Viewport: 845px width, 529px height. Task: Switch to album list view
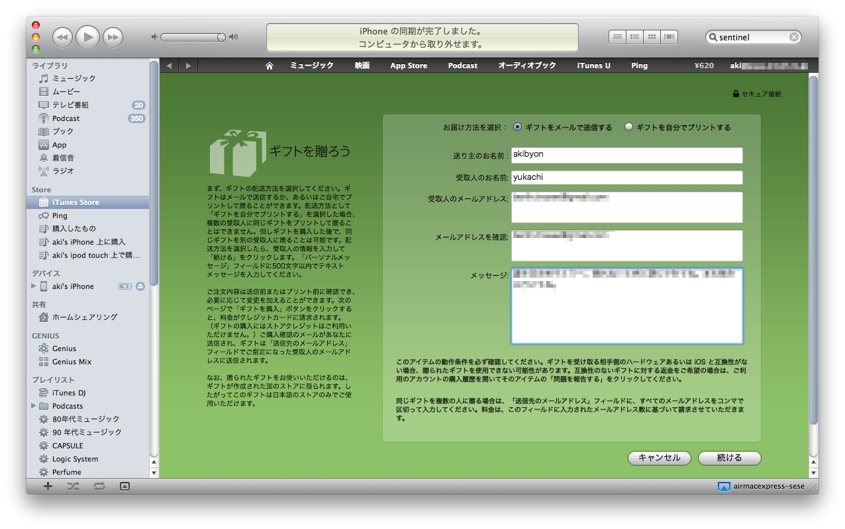click(634, 37)
